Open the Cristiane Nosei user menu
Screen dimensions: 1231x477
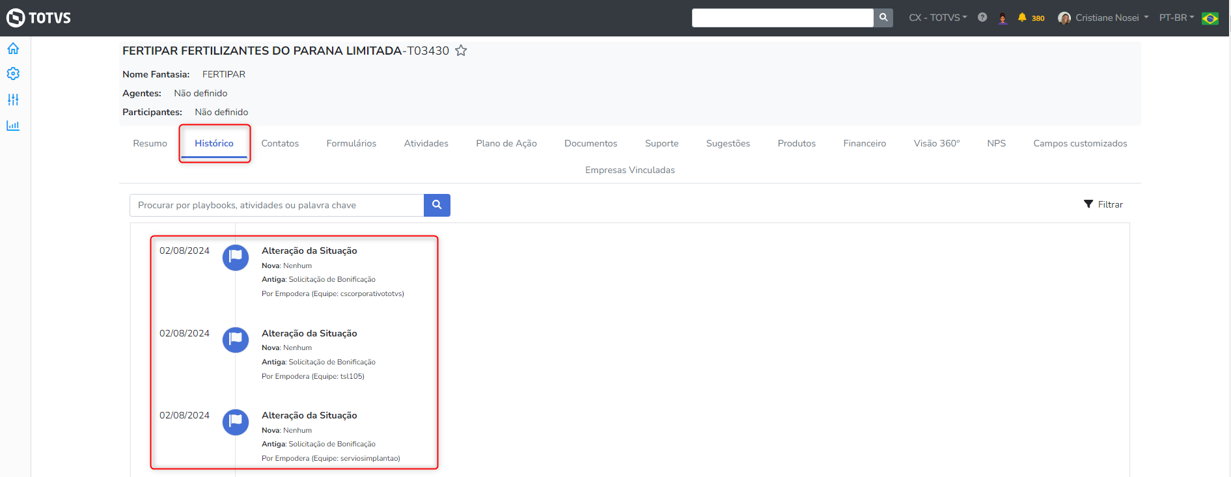point(1103,18)
